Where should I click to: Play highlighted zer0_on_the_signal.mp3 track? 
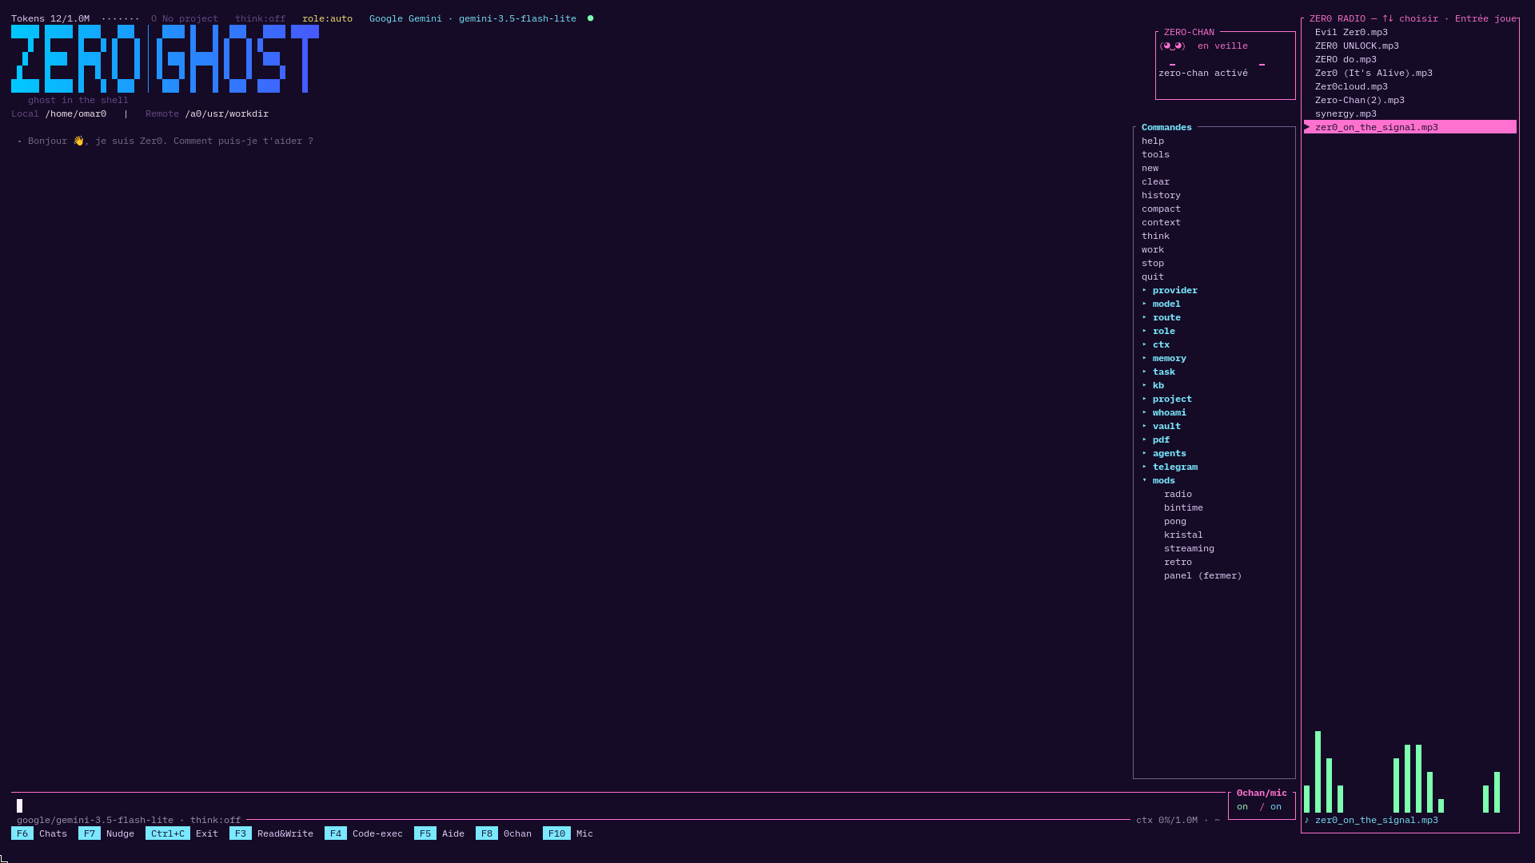pyautogui.click(x=1410, y=127)
